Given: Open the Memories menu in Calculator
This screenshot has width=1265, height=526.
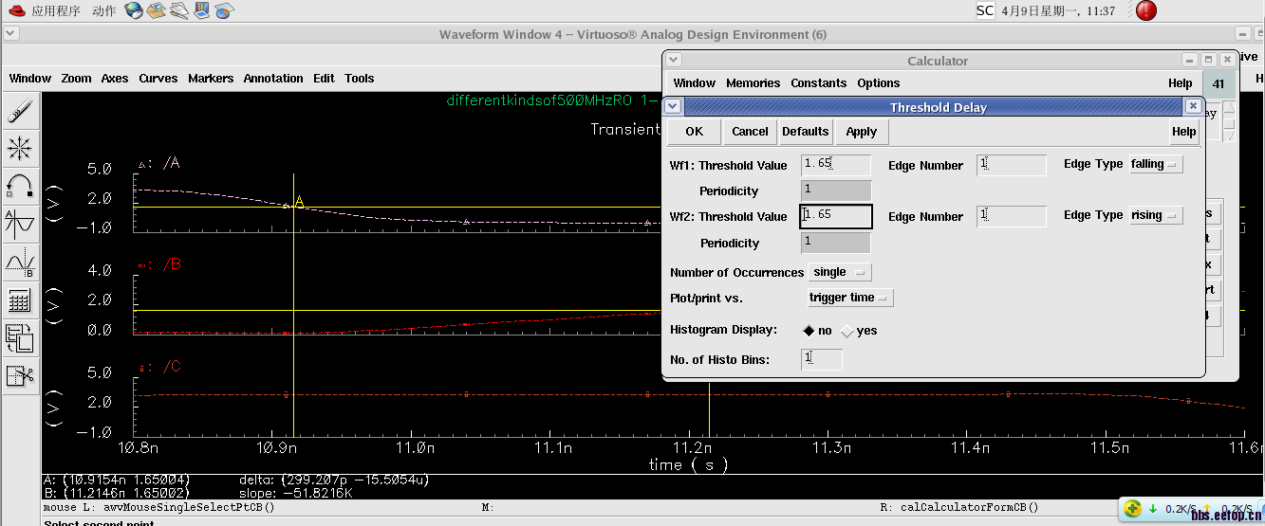Looking at the screenshot, I should tap(753, 83).
